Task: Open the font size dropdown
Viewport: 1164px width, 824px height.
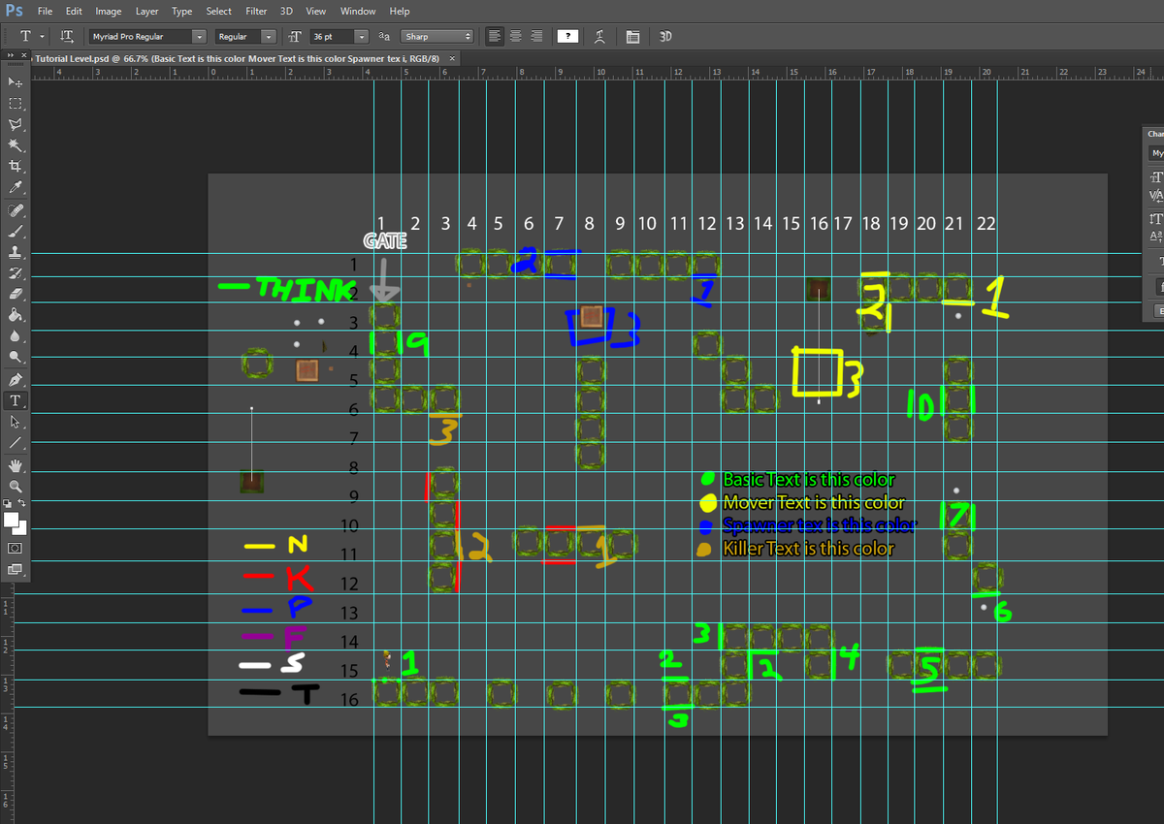Action: (x=361, y=37)
